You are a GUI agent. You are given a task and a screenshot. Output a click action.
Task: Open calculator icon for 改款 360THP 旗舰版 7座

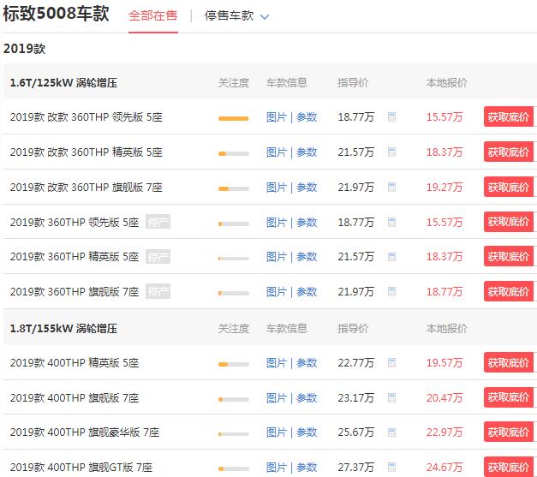391,188
